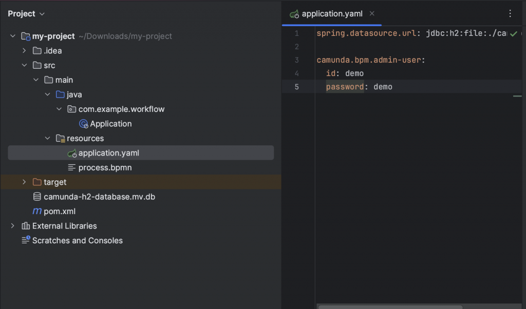
Task: Click the process.bpmn file icon
Action: coord(72,168)
